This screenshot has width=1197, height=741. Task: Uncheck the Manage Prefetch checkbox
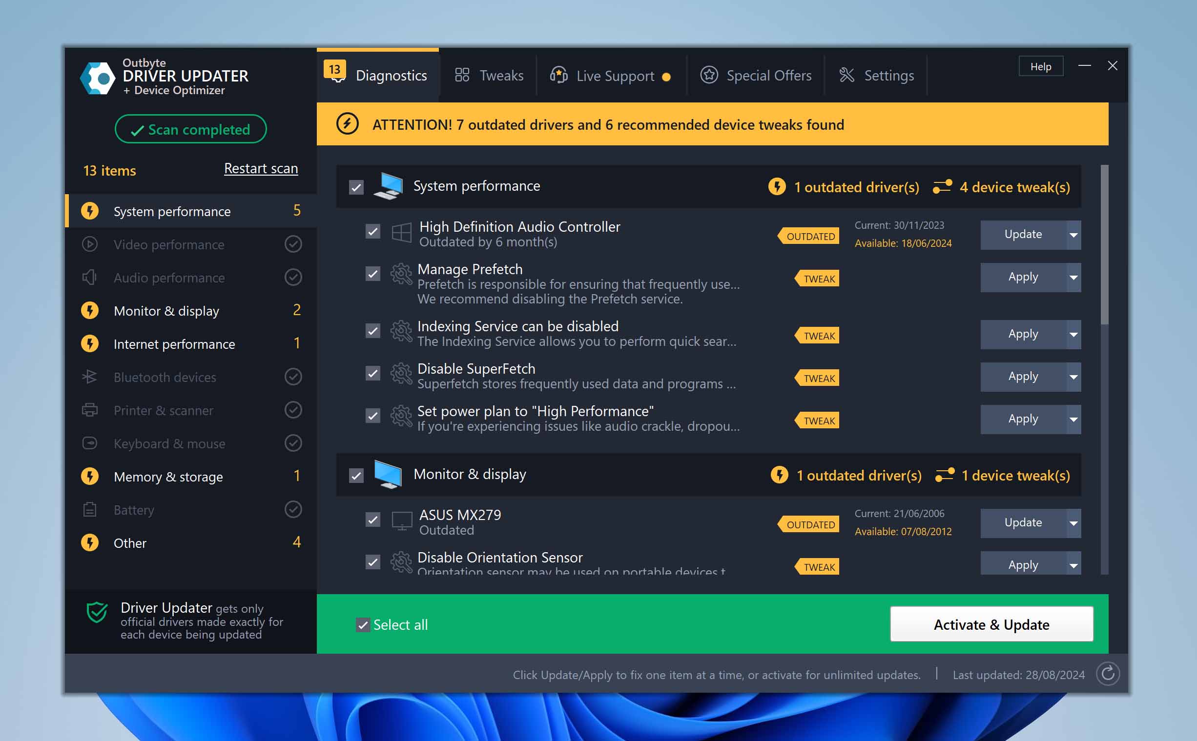(x=373, y=274)
